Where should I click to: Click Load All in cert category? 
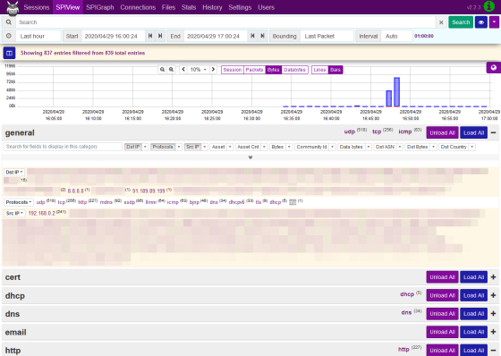coord(473,277)
